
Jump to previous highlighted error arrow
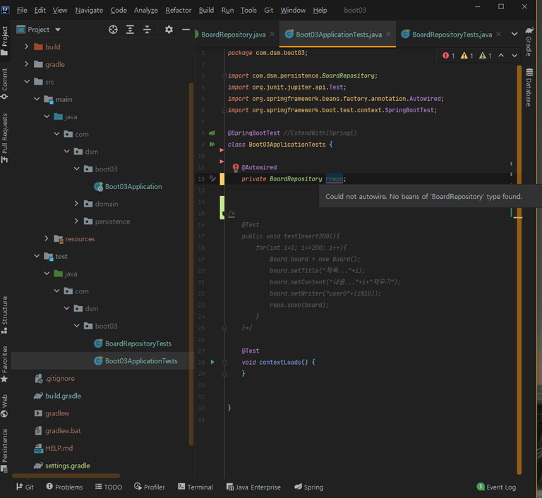(501, 56)
